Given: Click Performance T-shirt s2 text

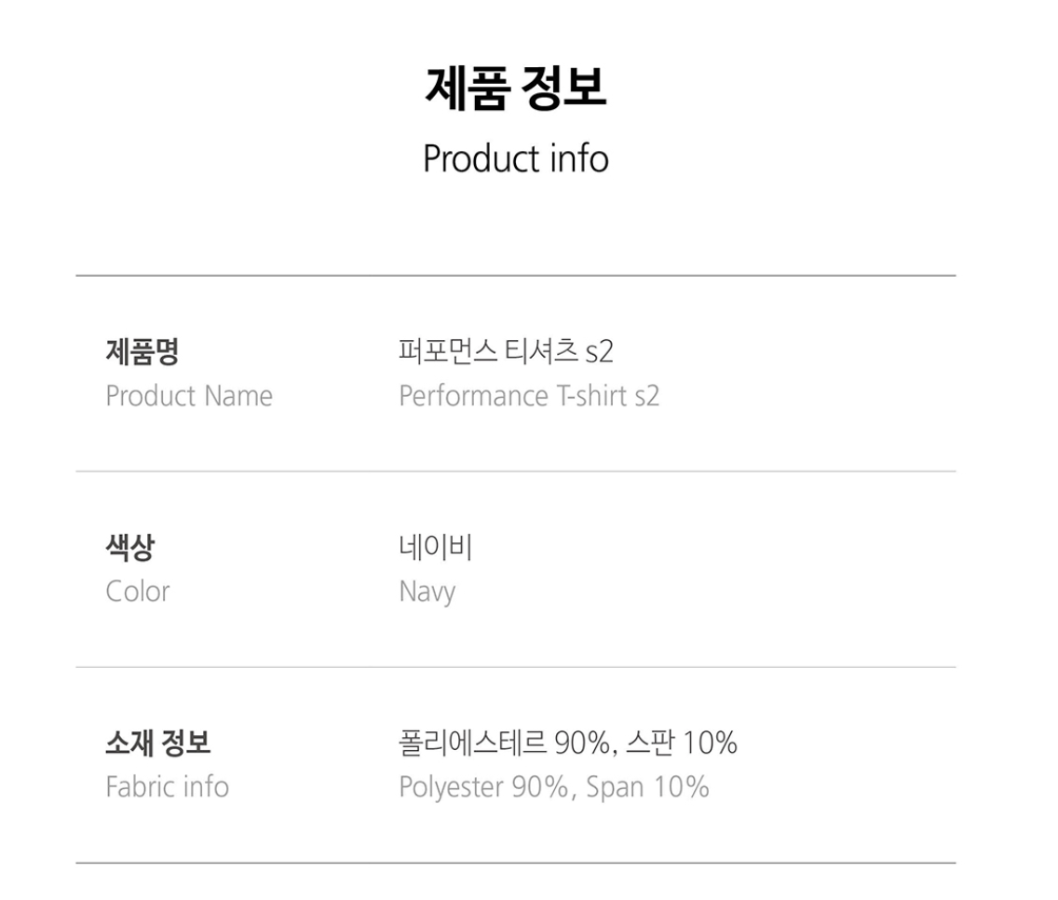Looking at the screenshot, I should tap(528, 396).
